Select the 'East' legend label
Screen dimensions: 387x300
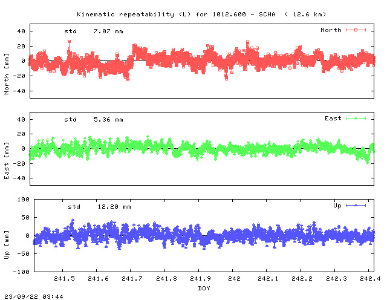(x=333, y=119)
